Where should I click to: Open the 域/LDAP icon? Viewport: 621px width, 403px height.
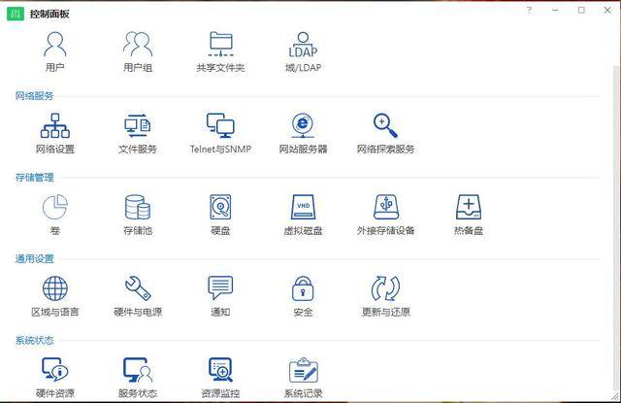[303, 45]
